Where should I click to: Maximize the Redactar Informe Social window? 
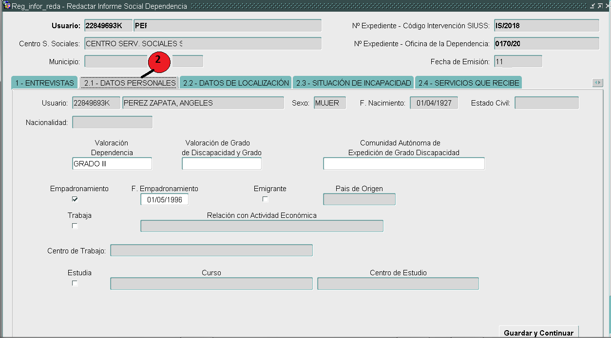pos(600,6)
